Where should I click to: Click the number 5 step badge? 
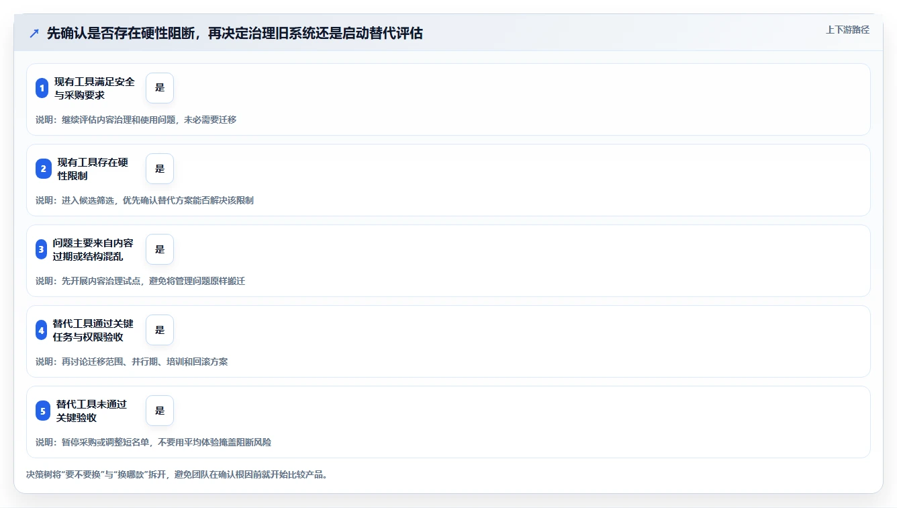point(43,411)
